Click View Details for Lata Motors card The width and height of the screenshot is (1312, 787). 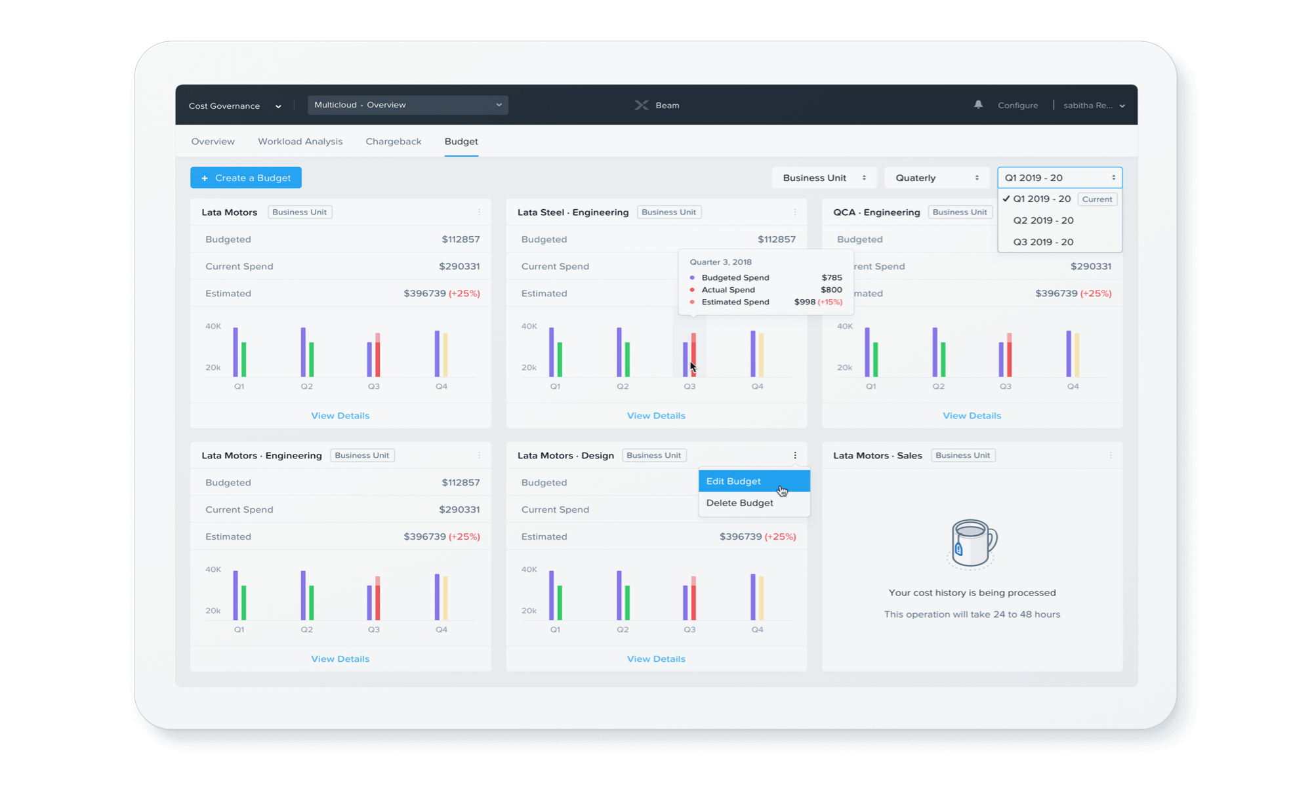(340, 415)
